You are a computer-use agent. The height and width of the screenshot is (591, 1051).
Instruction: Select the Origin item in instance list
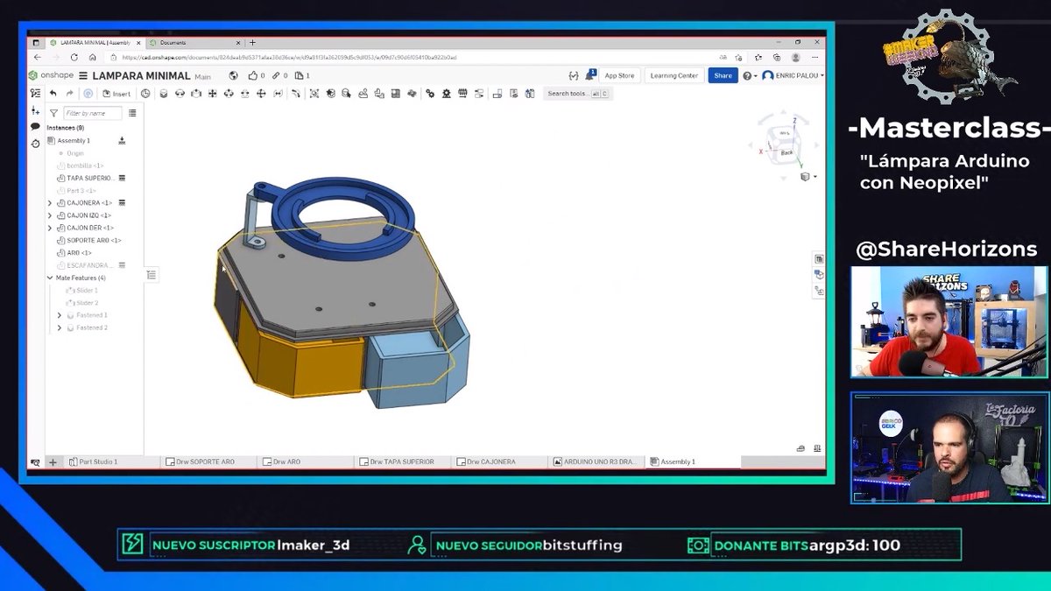pos(74,153)
